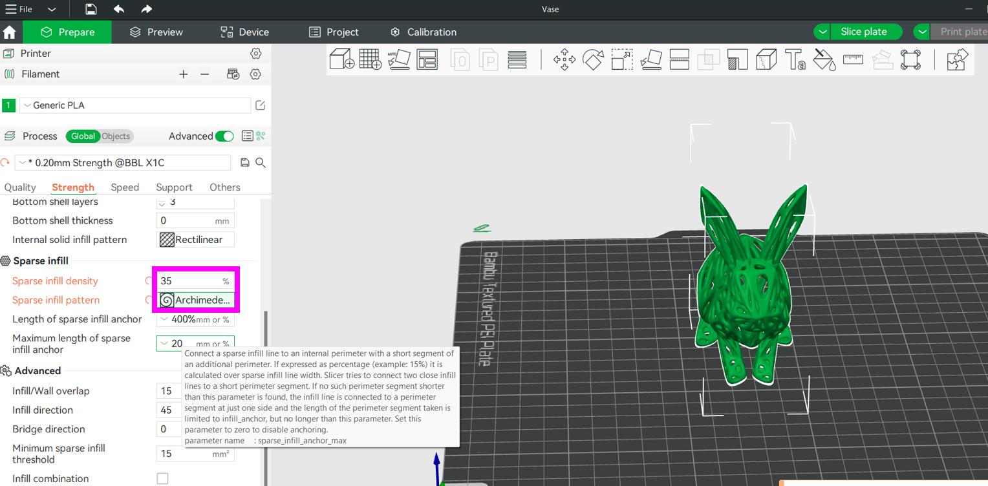
Task: Open the File menu
Action: [19, 9]
